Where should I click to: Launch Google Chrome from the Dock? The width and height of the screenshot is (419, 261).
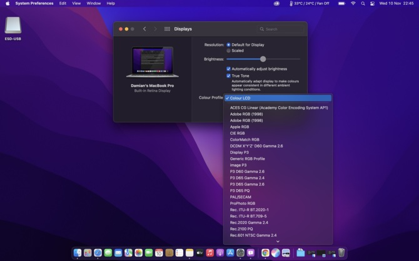[x=265, y=252]
